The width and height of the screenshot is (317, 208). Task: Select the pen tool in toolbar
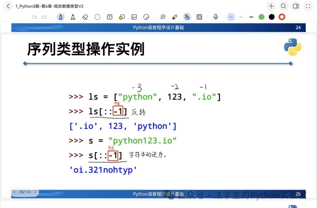click(x=61, y=17)
